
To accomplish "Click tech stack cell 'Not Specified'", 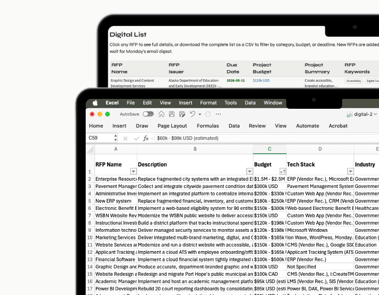I will (320, 267).
